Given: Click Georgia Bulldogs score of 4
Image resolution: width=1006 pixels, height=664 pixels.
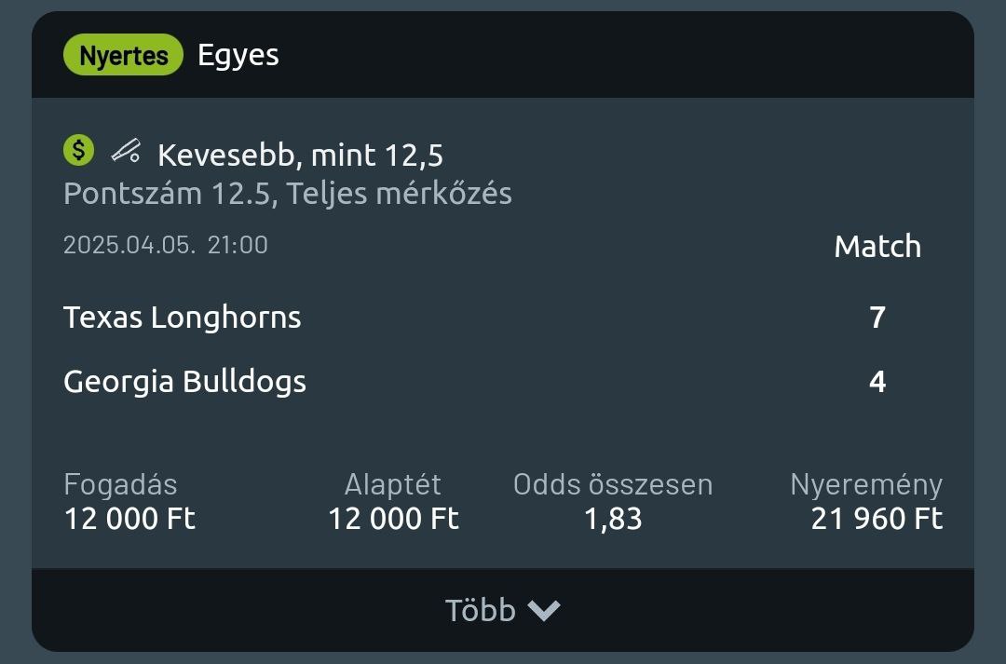Looking at the screenshot, I should pos(877,382).
